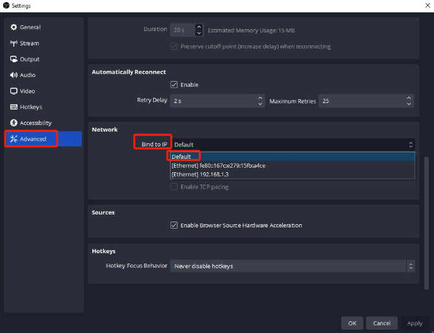434x333 pixels.
Task: Select the Stream antenna icon
Action: click(x=14, y=43)
